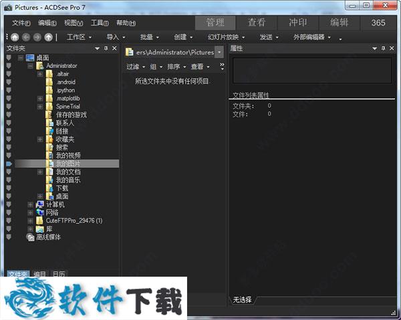Viewport: 401px width, 320px height.
Task: Select the 保存的游戏 folder
Action: [x=66, y=115]
